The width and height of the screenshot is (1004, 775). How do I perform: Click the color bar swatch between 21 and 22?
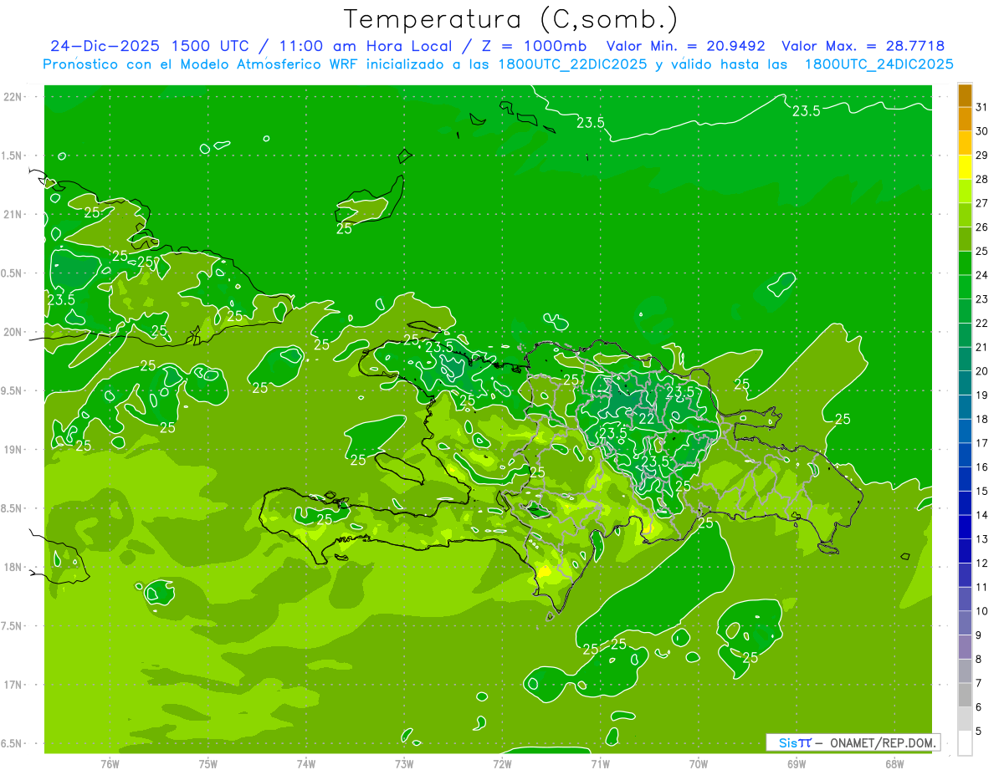click(x=965, y=335)
